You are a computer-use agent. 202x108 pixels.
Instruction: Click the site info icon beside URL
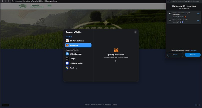point(13,1)
